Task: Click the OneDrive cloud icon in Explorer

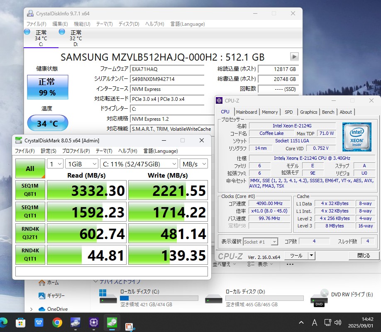Action: [42, 309]
